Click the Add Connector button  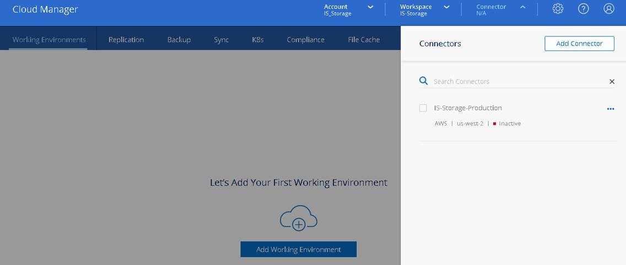click(x=579, y=43)
